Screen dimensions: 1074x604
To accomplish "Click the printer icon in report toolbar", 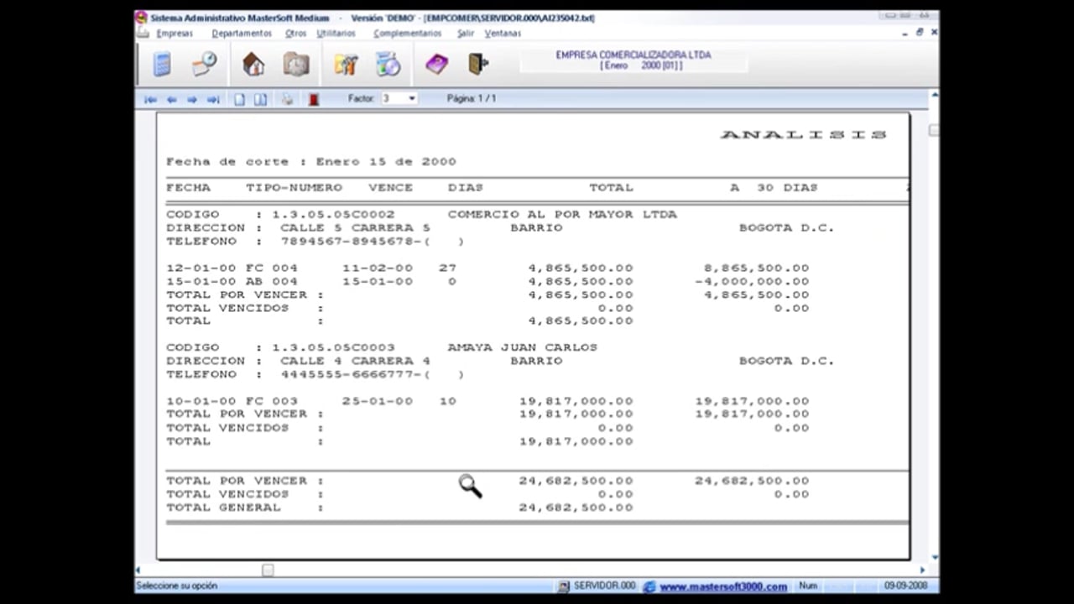I will [287, 99].
